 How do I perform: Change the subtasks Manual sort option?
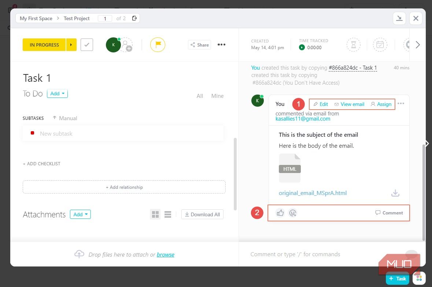pos(65,118)
